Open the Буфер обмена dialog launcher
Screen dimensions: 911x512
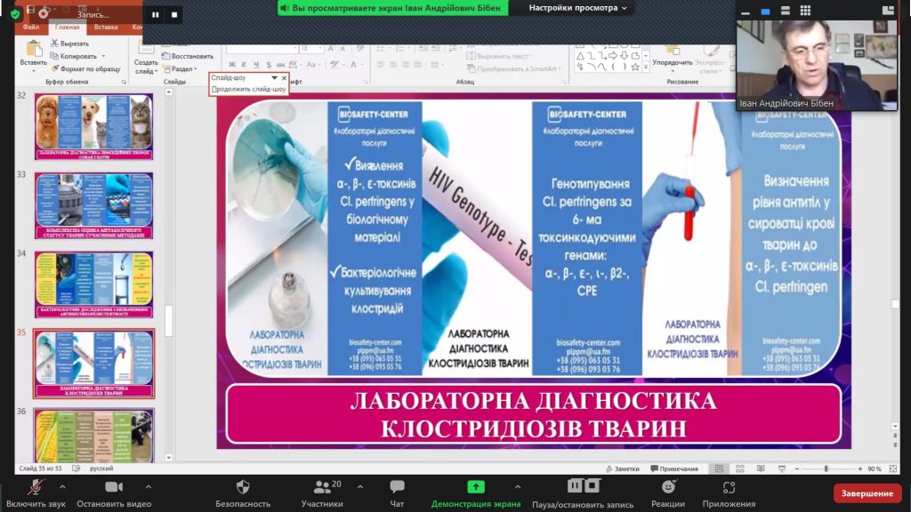point(124,83)
